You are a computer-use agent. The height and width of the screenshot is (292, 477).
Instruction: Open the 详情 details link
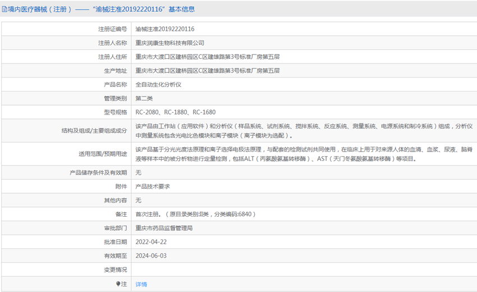141,284
